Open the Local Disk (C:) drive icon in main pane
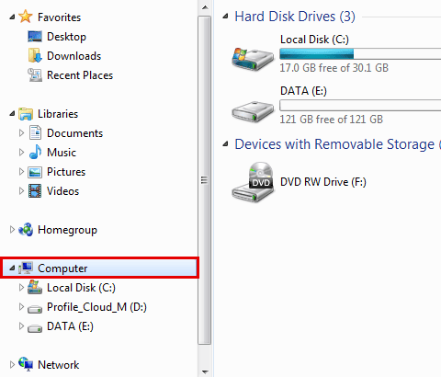This screenshot has height=377, width=441. tap(253, 59)
